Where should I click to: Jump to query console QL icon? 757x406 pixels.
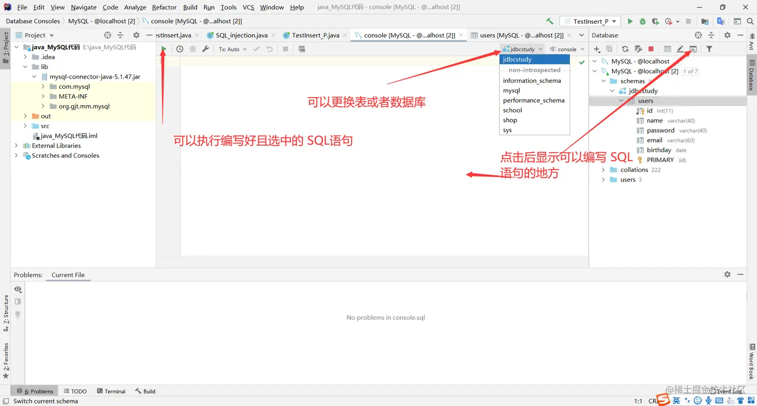(693, 49)
